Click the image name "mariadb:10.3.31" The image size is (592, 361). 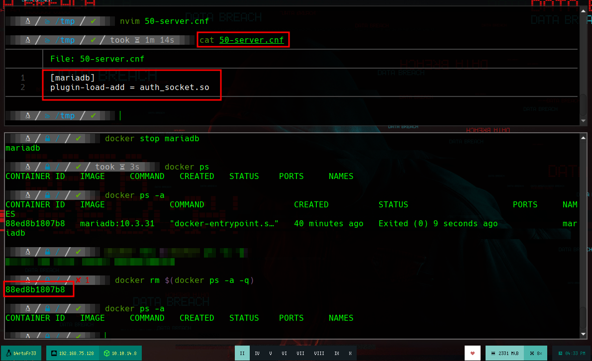click(117, 223)
